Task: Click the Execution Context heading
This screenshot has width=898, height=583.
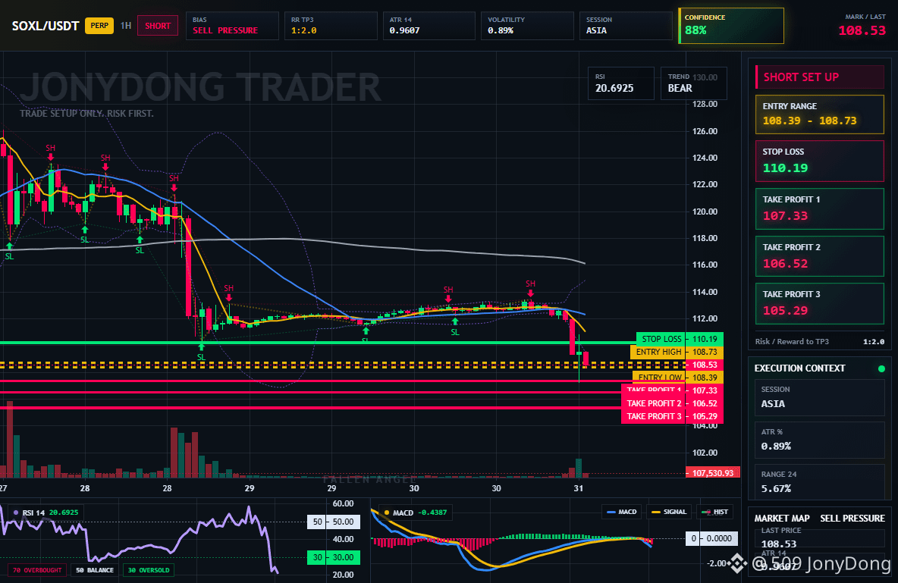Action: [x=799, y=368]
